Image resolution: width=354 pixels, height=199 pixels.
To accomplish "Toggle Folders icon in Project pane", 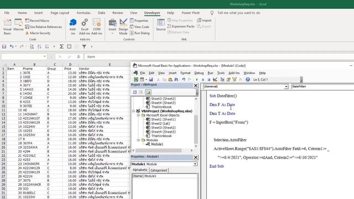I will click(148, 92).
